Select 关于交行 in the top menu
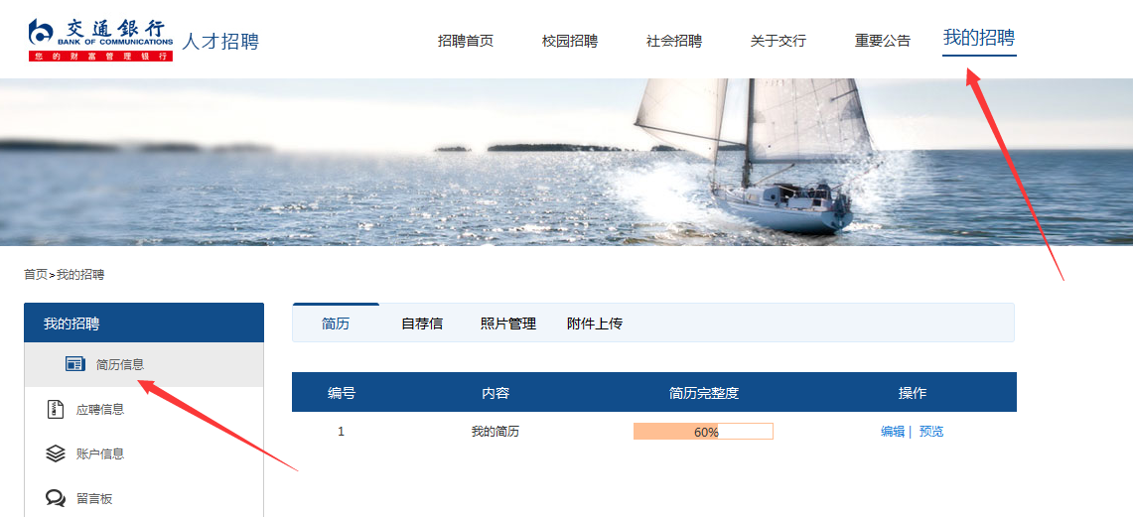The image size is (1133, 517). (x=779, y=41)
